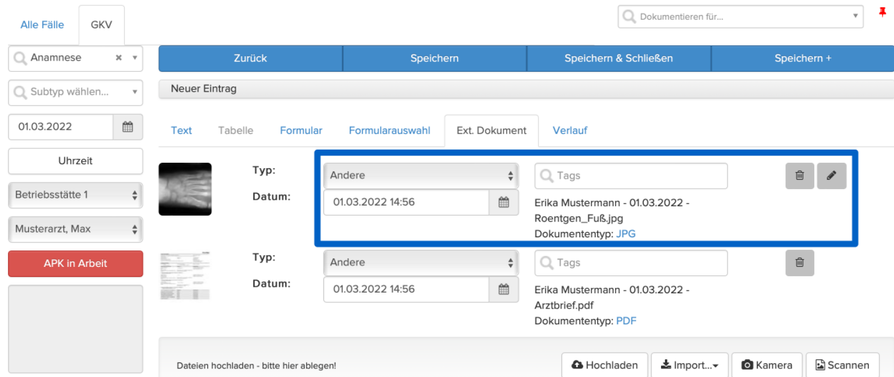Click the left 01.03.2022 date field
This screenshot has height=377, width=894.
click(61, 127)
